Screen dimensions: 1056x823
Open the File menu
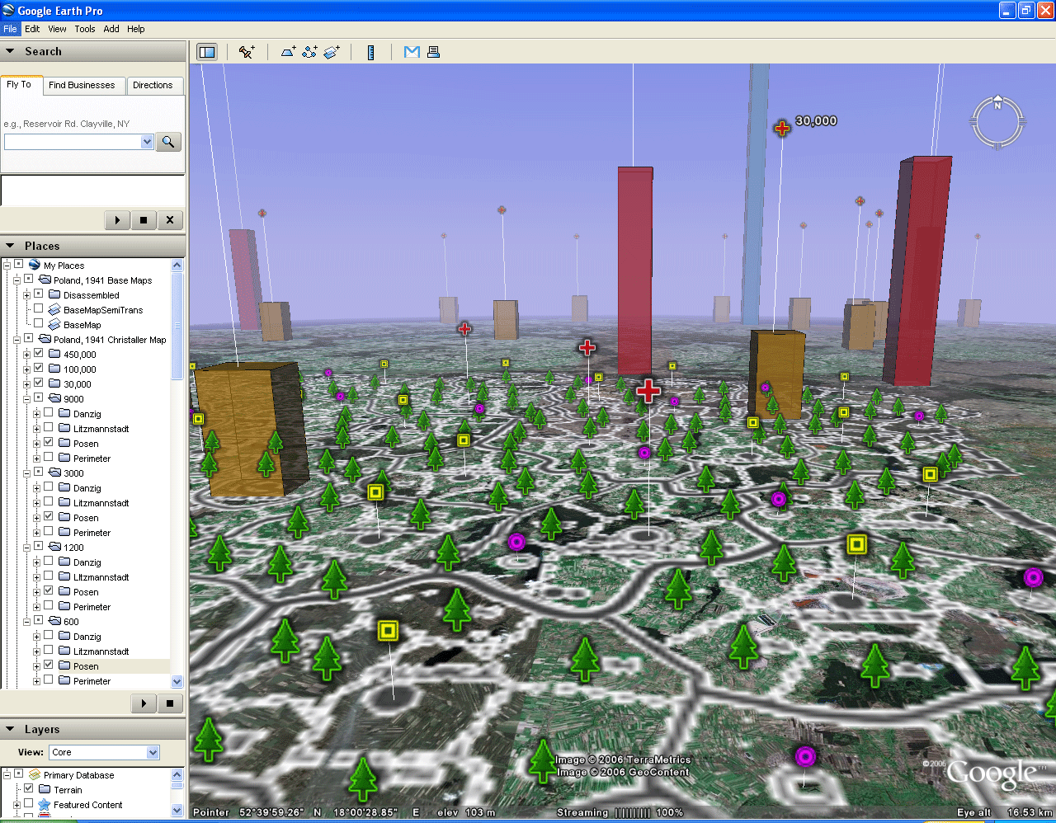pyautogui.click(x=10, y=29)
